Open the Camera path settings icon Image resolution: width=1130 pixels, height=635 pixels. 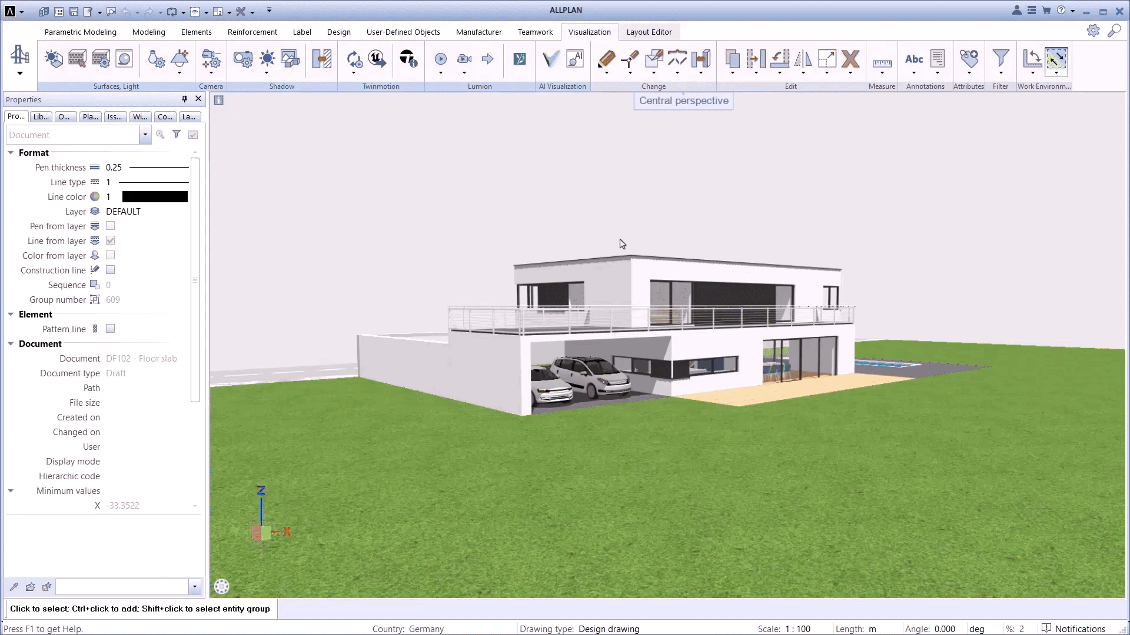point(211,58)
